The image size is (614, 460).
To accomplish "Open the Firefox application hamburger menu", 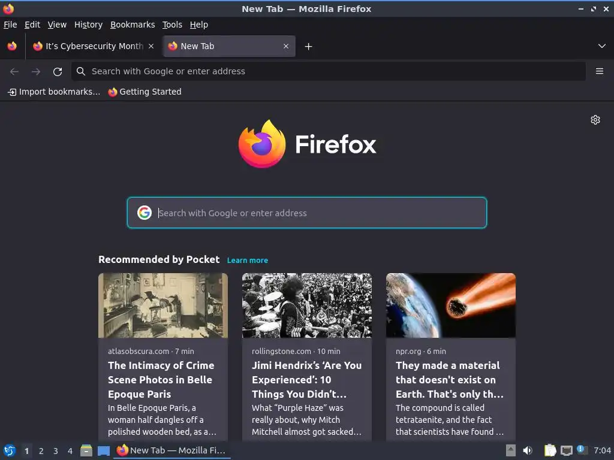I will click(x=599, y=71).
